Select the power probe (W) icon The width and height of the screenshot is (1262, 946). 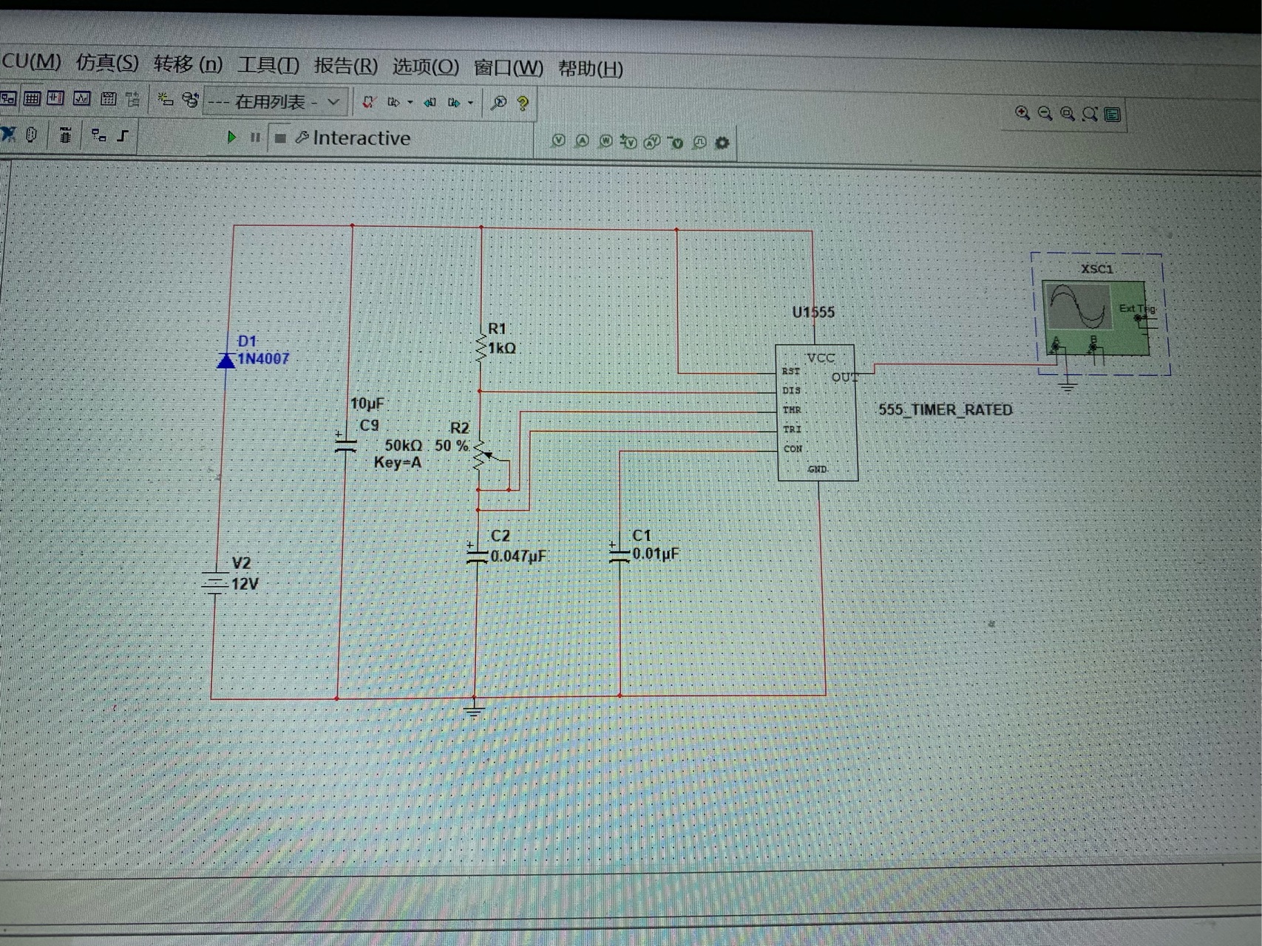pyautogui.click(x=605, y=141)
